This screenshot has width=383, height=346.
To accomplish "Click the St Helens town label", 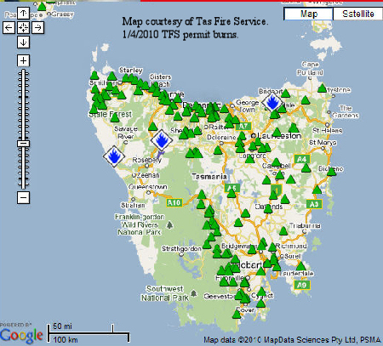I will tap(327, 131).
